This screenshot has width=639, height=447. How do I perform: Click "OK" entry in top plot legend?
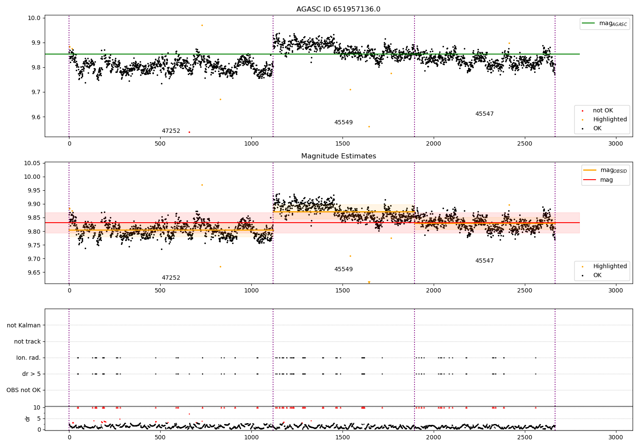[597, 129]
